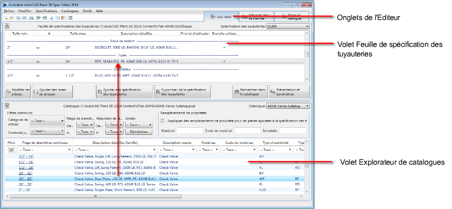Open the Editeur de catalogues tab
This screenshot has height=209, width=452.
click(x=291, y=17)
